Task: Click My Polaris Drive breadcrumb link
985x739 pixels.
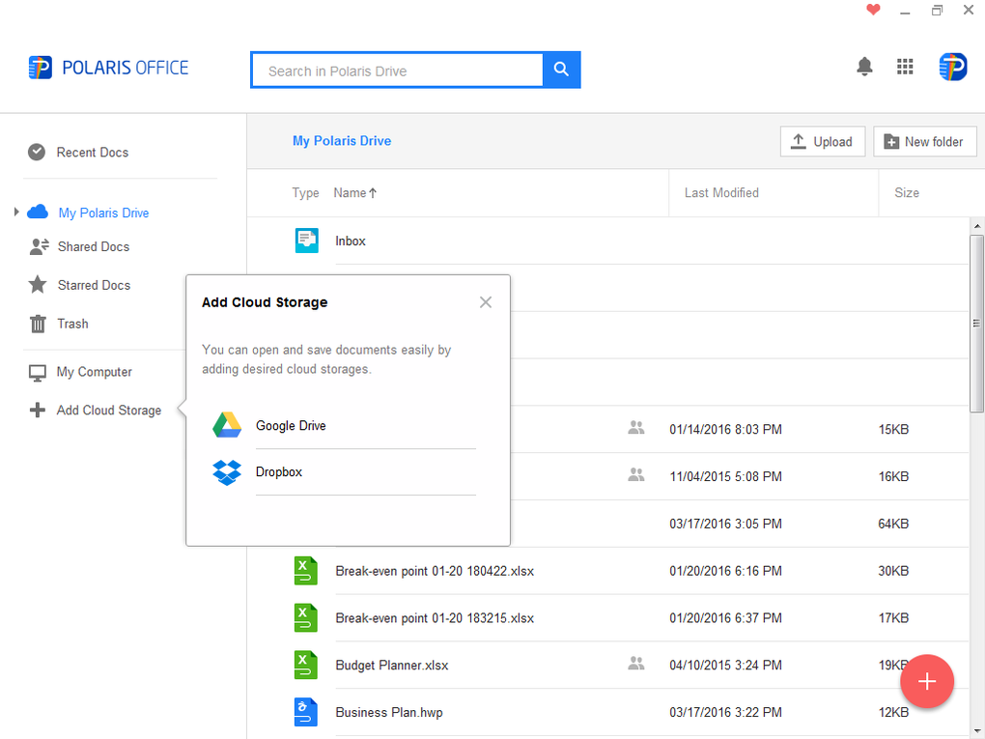Action: [x=342, y=141]
